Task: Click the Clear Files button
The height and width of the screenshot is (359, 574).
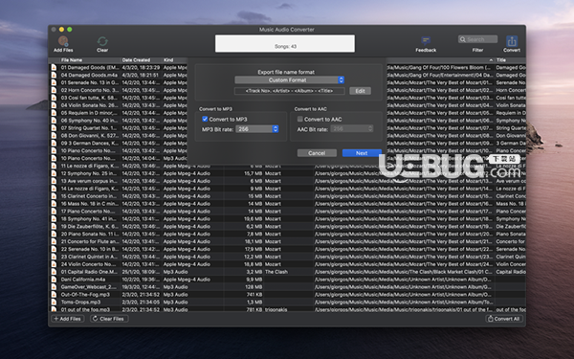Action: pyautogui.click(x=109, y=319)
